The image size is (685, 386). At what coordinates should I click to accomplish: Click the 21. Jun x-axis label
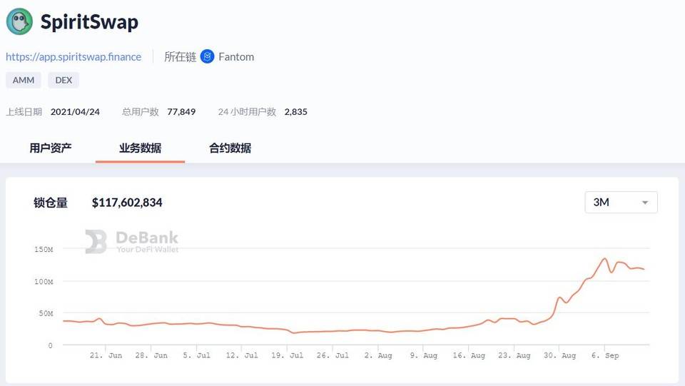pyautogui.click(x=106, y=355)
